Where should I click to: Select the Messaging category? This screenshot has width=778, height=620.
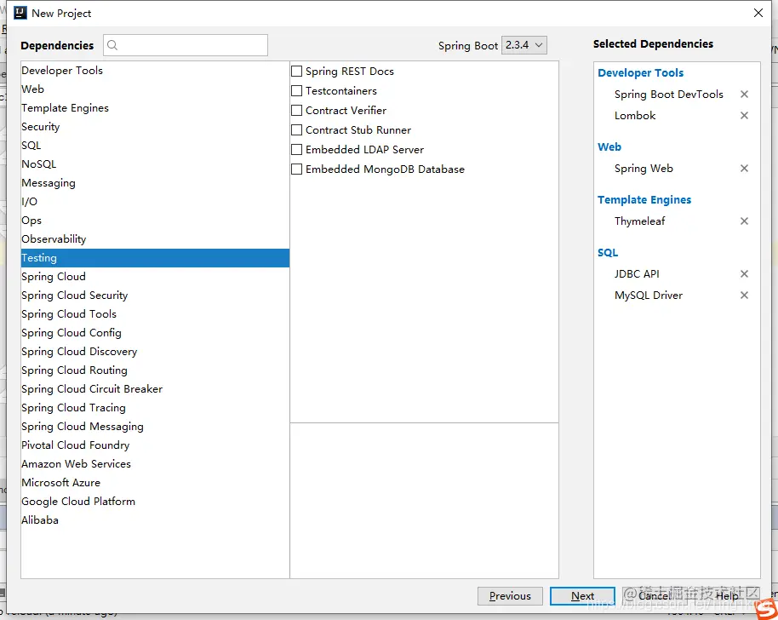(x=155, y=183)
